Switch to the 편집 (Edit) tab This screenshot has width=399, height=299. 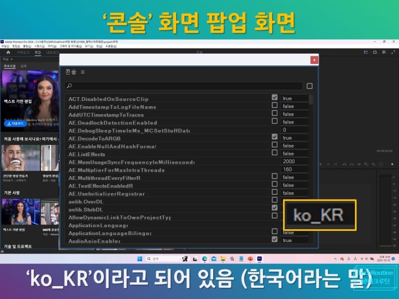(x=38, y=52)
